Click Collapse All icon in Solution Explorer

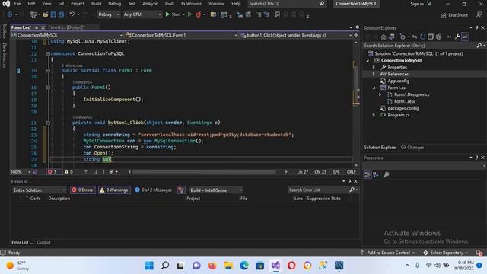431,37
